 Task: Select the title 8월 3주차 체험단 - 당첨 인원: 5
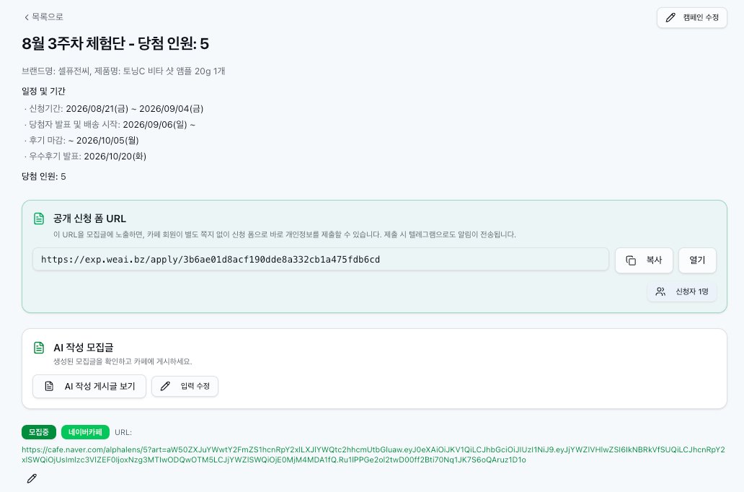point(115,44)
